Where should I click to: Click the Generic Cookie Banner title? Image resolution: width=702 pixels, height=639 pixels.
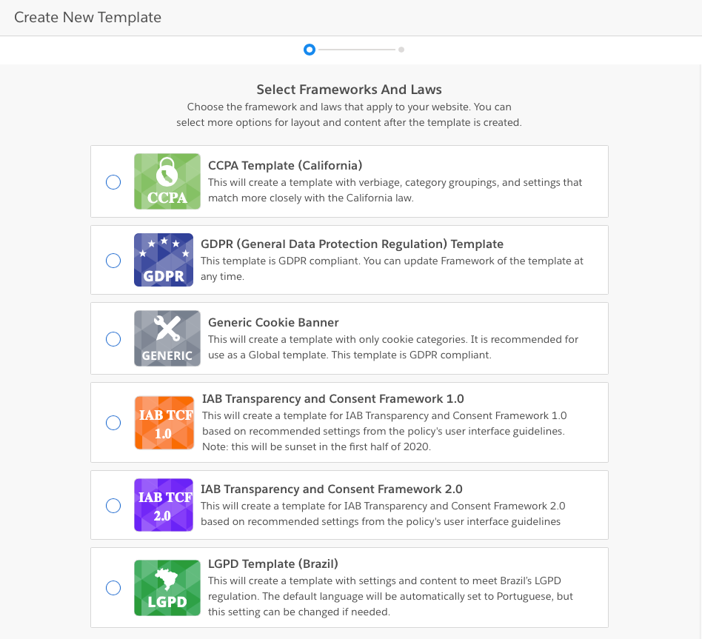click(273, 322)
